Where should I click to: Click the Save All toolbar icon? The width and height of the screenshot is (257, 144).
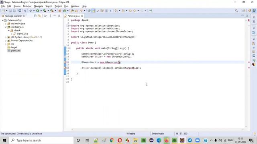(14, 11)
